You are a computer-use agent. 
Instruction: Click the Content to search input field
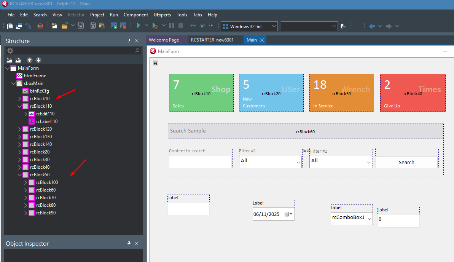[200, 162]
